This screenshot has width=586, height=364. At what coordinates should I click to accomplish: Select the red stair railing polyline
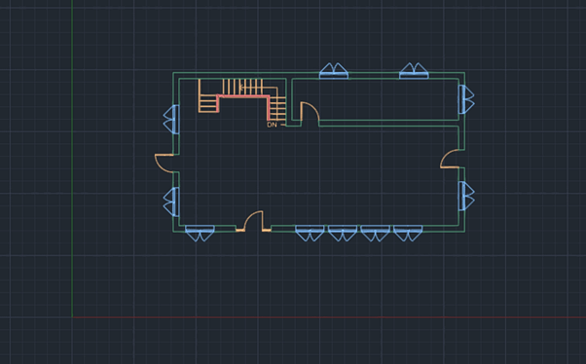tap(243, 96)
